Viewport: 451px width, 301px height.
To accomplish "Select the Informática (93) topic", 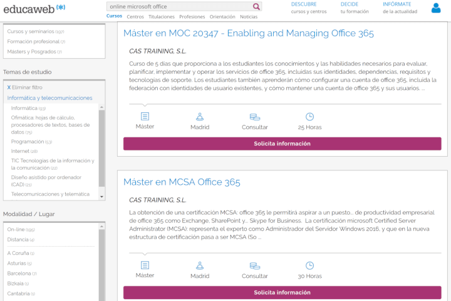I will 28,108.
